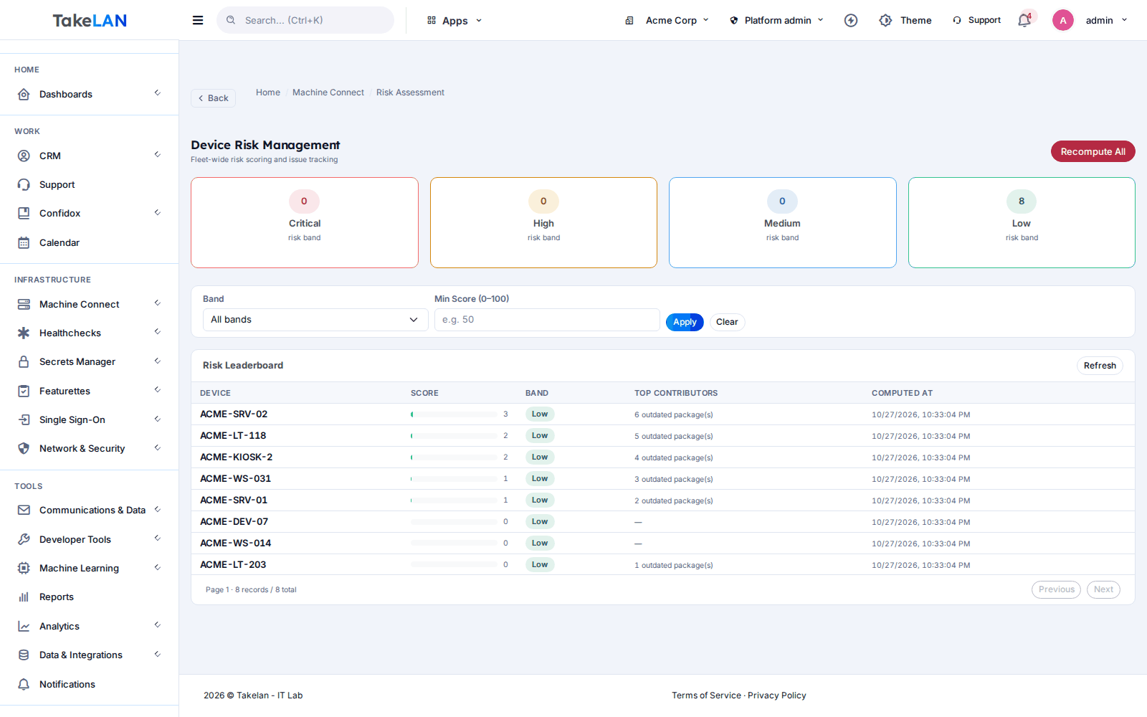Expand the Data & Integrations chevron
The height and width of the screenshot is (717, 1147).
[x=158, y=655]
